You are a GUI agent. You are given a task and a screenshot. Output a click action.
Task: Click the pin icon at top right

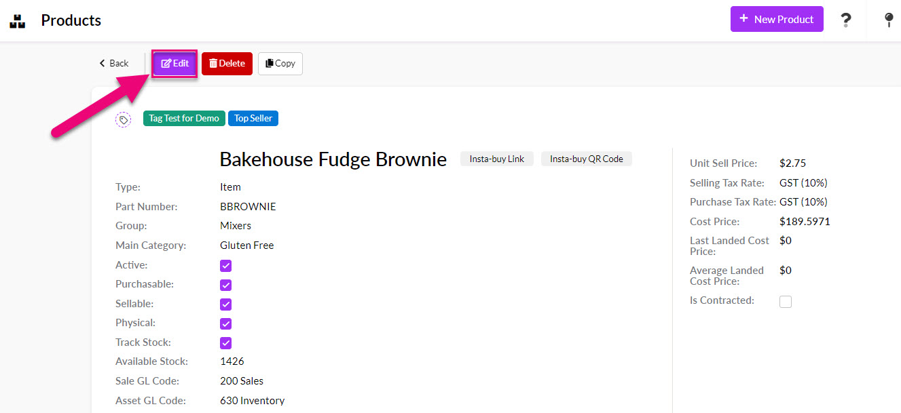pyautogui.click(x=888, y=20)
